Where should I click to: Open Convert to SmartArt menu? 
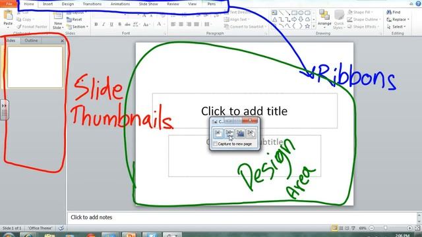click(x=245, y=26)
